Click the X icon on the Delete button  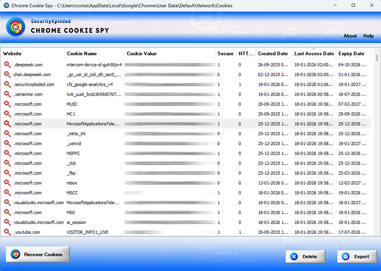click(294, 257)
